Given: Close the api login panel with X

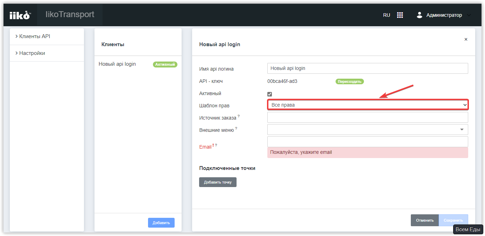Looking at the screenshot, I should pos(466,40).
